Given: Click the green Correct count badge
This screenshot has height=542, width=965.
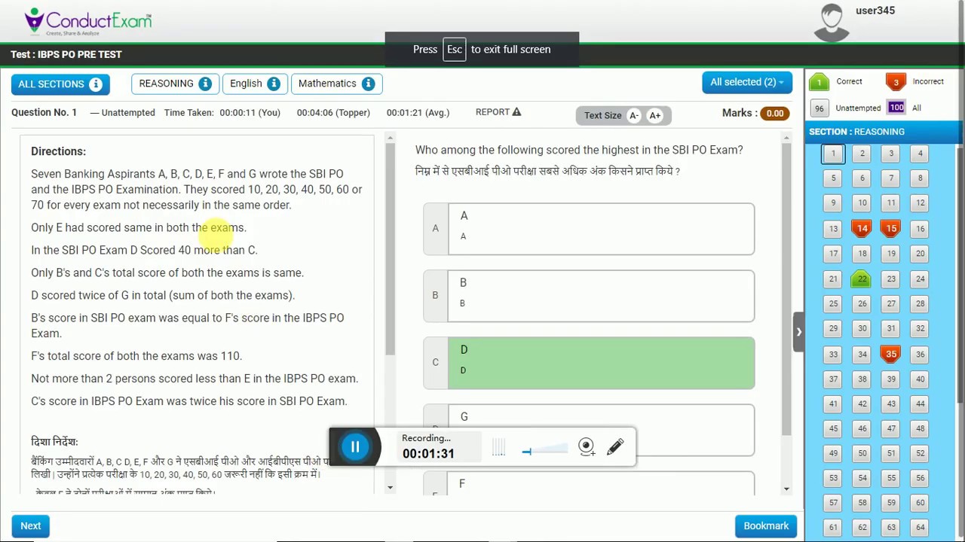Looking at the screenshot, I should tap(819, 82).
